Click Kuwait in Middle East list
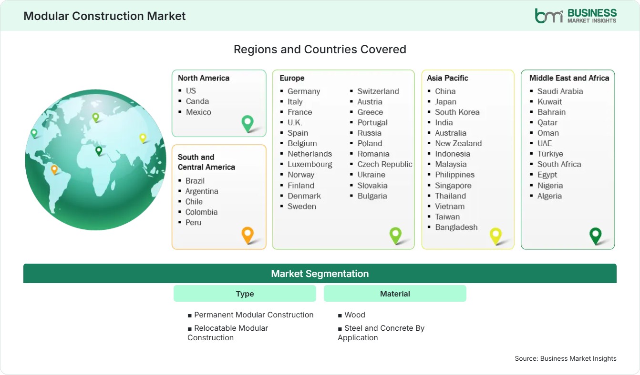640x375 pixels. pyautogui.click(x=549, y=101)
